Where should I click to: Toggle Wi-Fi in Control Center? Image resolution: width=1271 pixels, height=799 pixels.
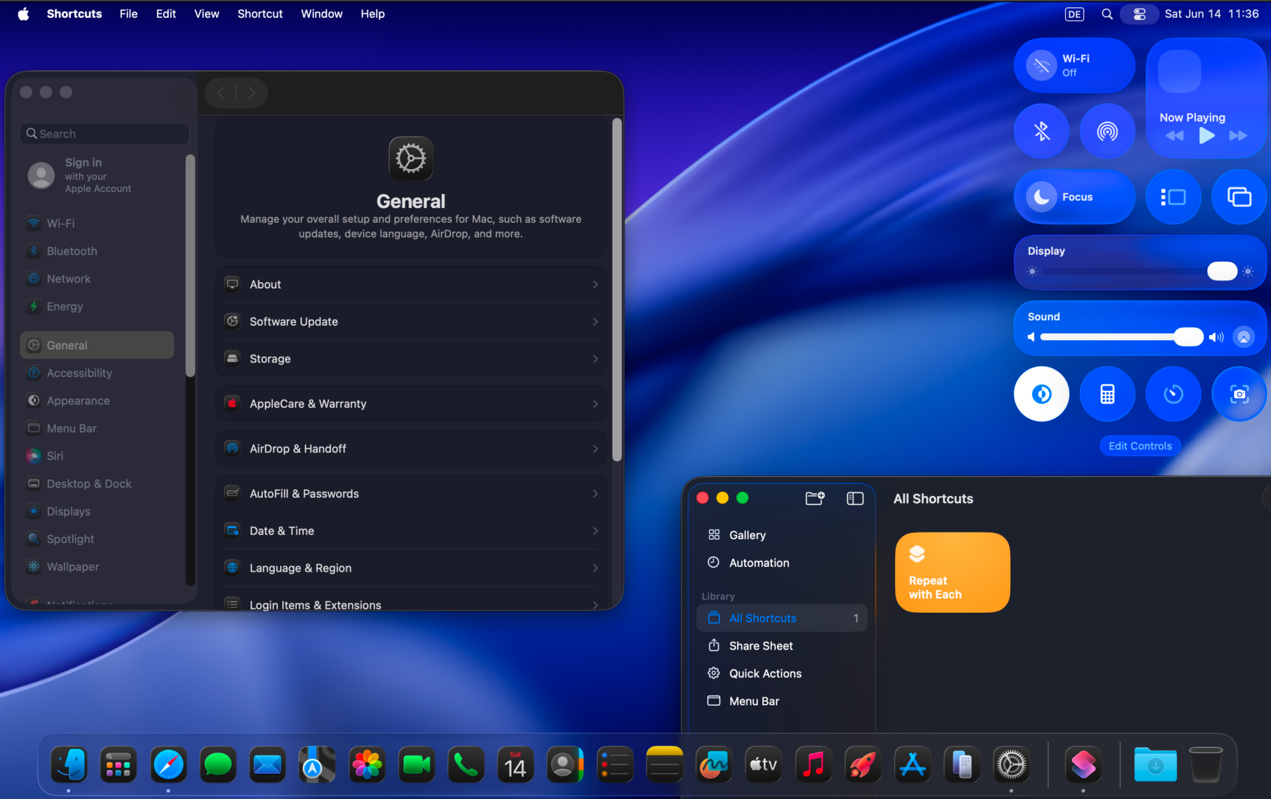click(1041, 65)
